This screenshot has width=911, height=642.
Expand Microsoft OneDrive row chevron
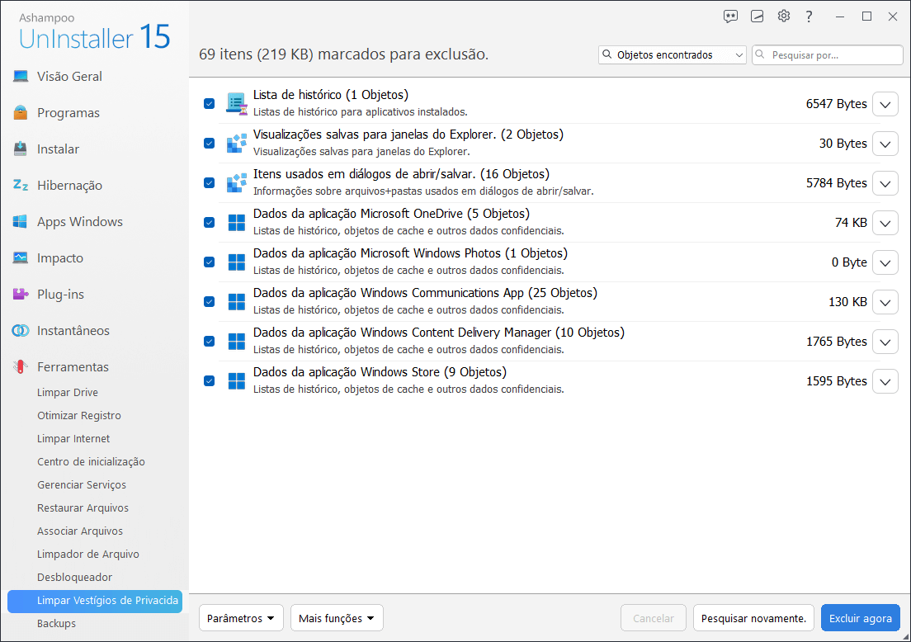885,223
